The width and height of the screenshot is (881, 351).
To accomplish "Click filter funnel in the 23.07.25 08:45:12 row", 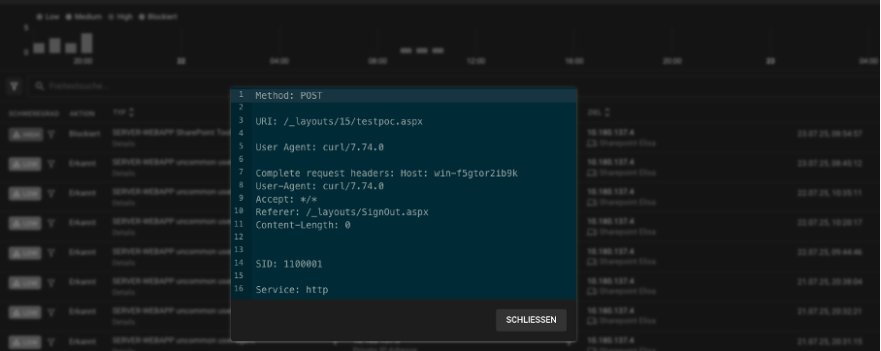I will click(51, 164).
